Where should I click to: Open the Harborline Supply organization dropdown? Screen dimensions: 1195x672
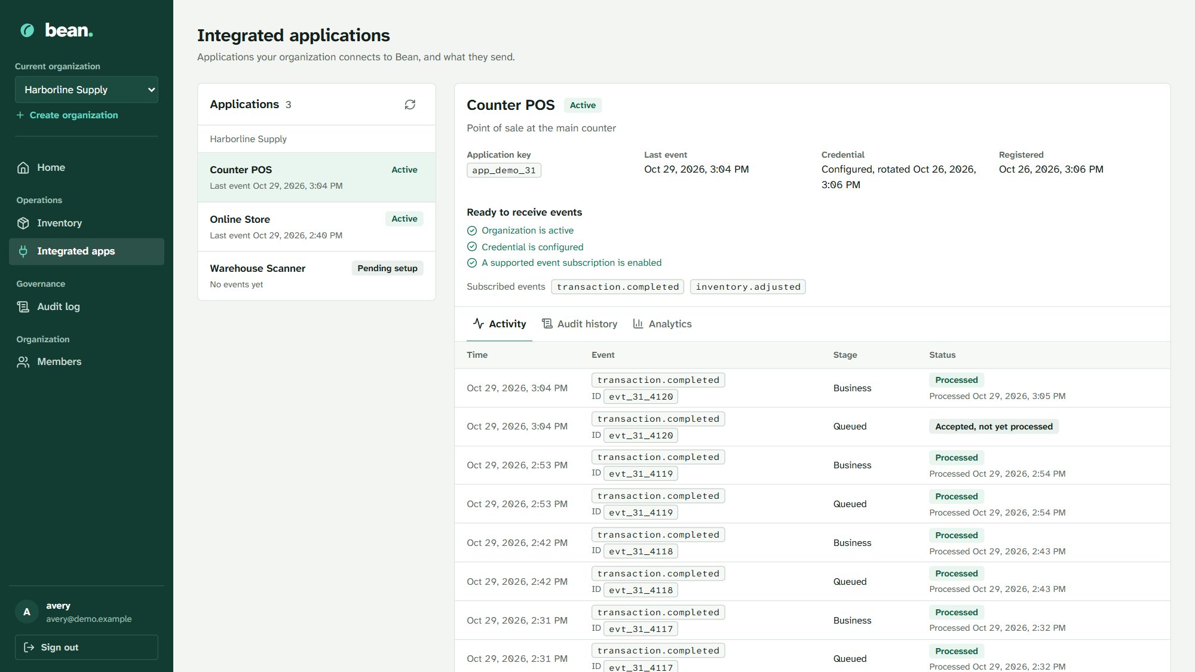87,90
